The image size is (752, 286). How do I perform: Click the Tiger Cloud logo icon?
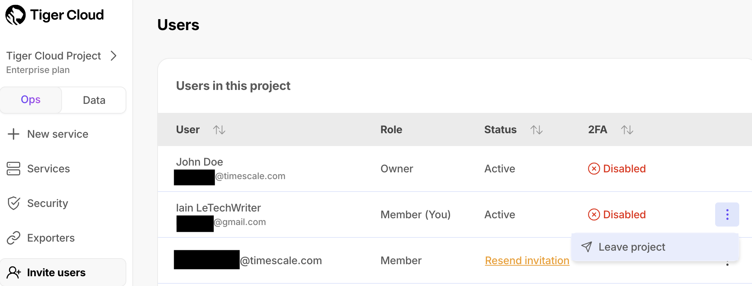click(15, 15)
